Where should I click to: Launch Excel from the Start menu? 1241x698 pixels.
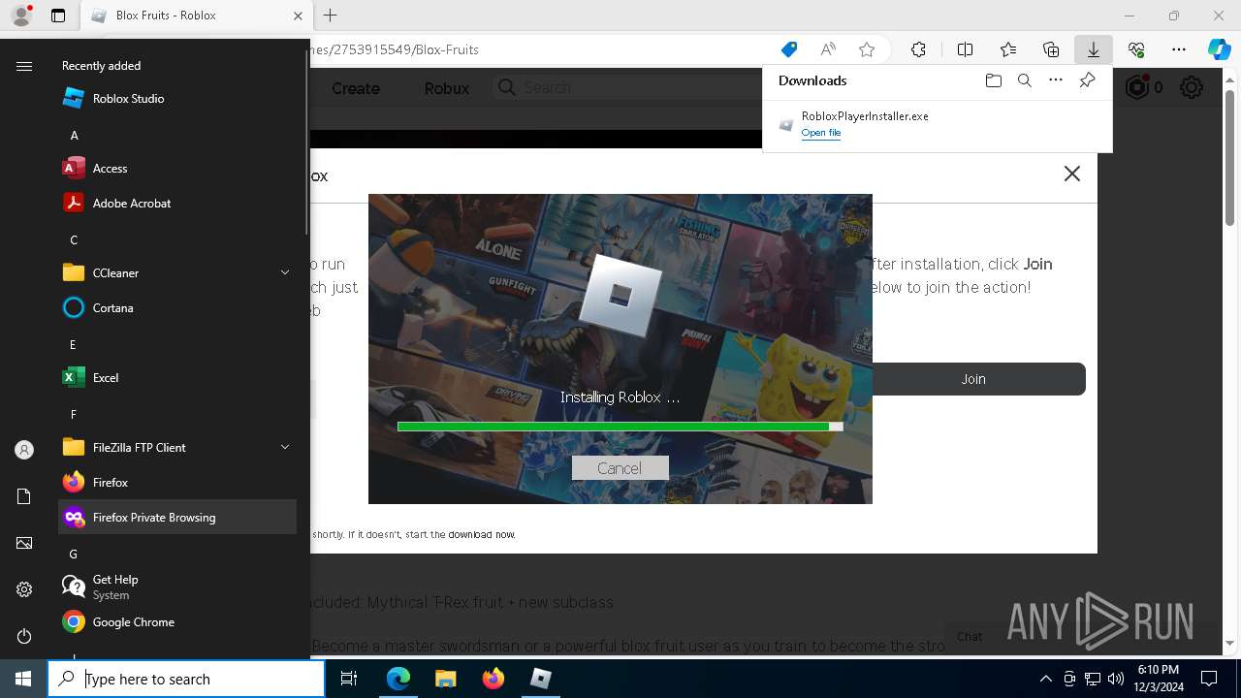[x=177, y=377]
